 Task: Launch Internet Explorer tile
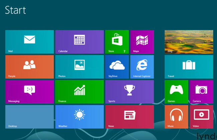(142, 67)
